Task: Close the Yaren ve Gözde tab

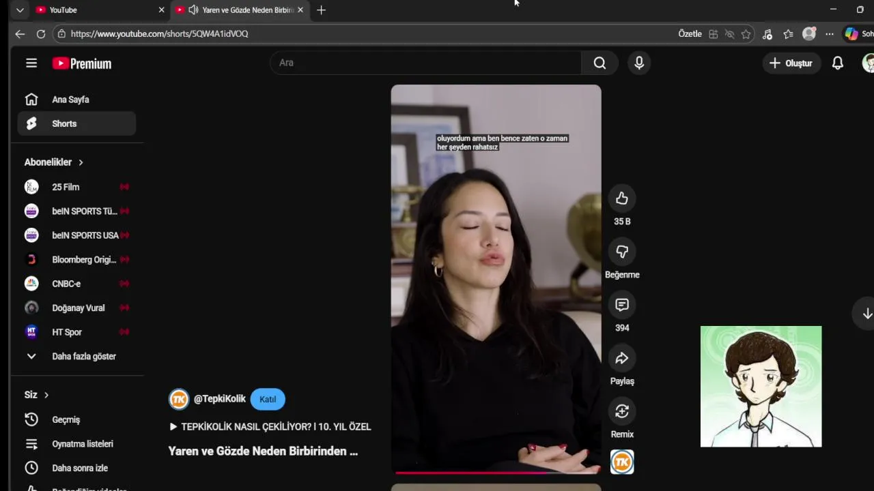Action: coord(300,10)
